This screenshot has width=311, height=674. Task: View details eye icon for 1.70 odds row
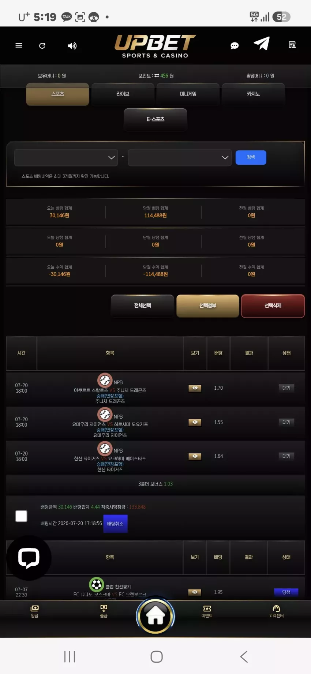[x=195, y=388]
